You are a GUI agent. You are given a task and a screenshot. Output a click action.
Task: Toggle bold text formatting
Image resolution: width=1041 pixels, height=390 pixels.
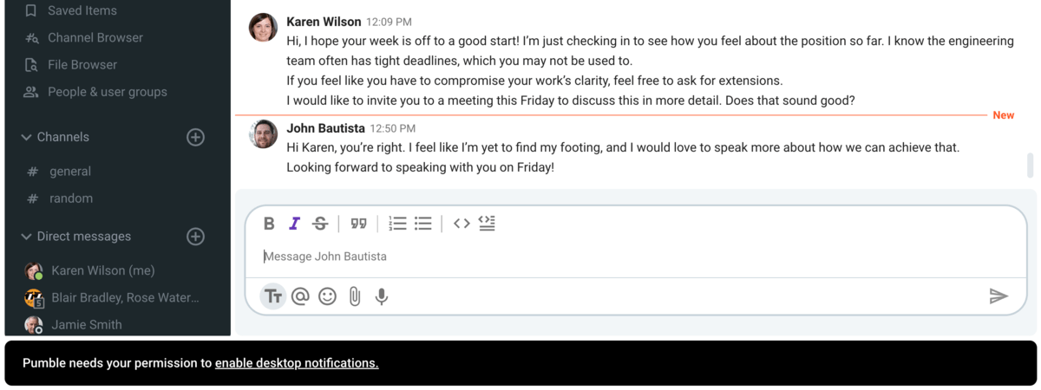pyautogui.click(x=269, y=224)
